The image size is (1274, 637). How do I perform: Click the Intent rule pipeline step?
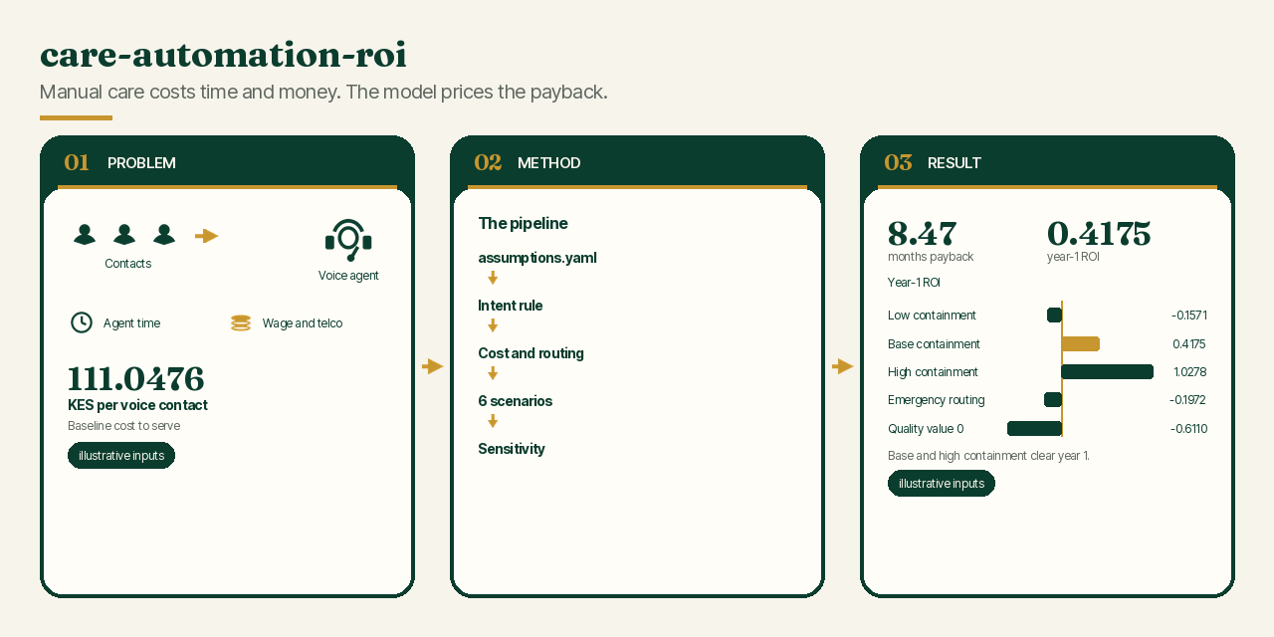(511, 306)
